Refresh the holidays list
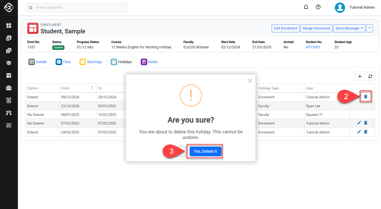The image size is (381, 209). point(370,76)
